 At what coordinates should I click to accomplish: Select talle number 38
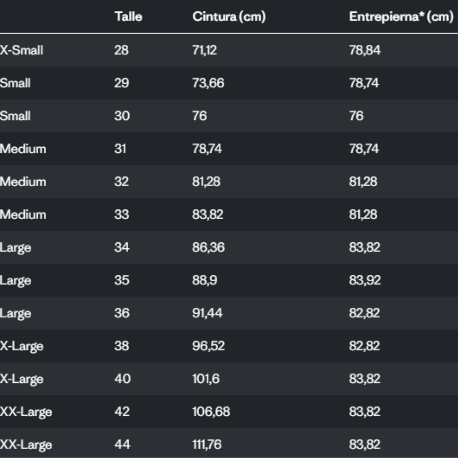pyautogui.click(x=122, y=345)
